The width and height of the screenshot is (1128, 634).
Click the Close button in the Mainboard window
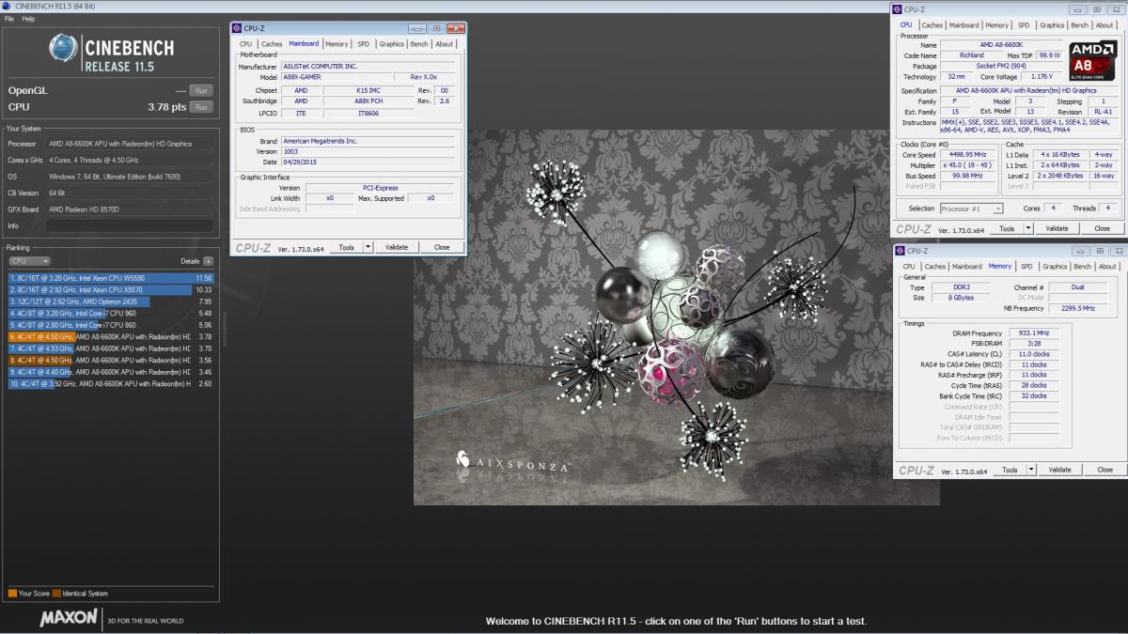[x=442, y=247]
